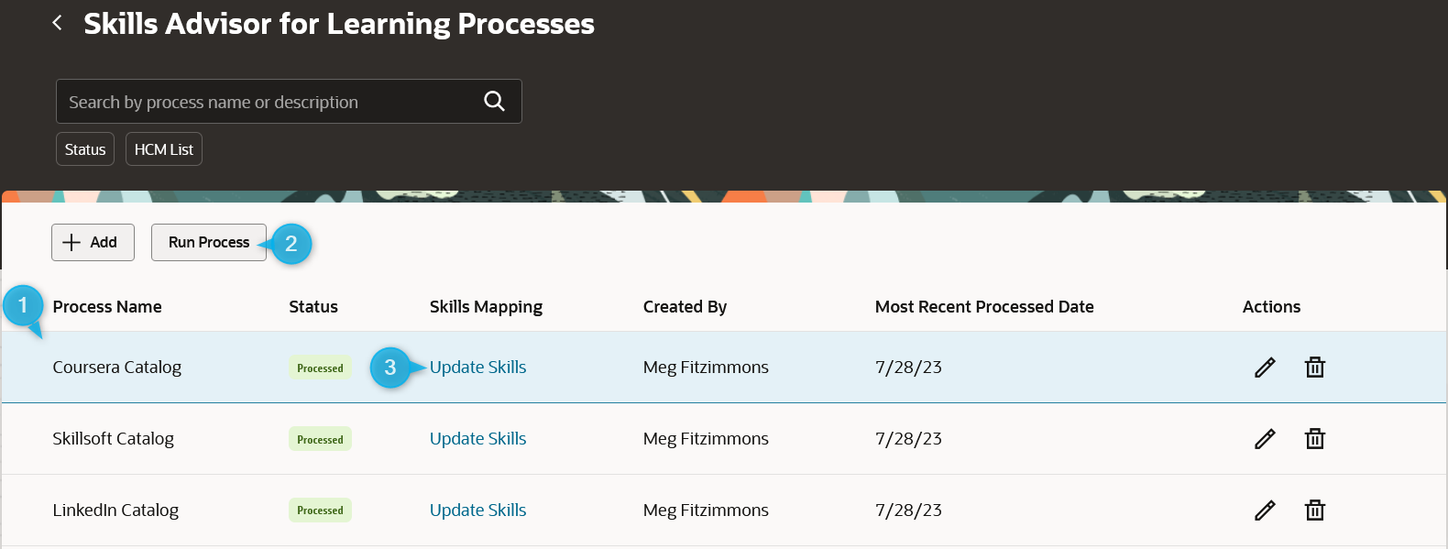Click Run Process button

tap(209, 242)
